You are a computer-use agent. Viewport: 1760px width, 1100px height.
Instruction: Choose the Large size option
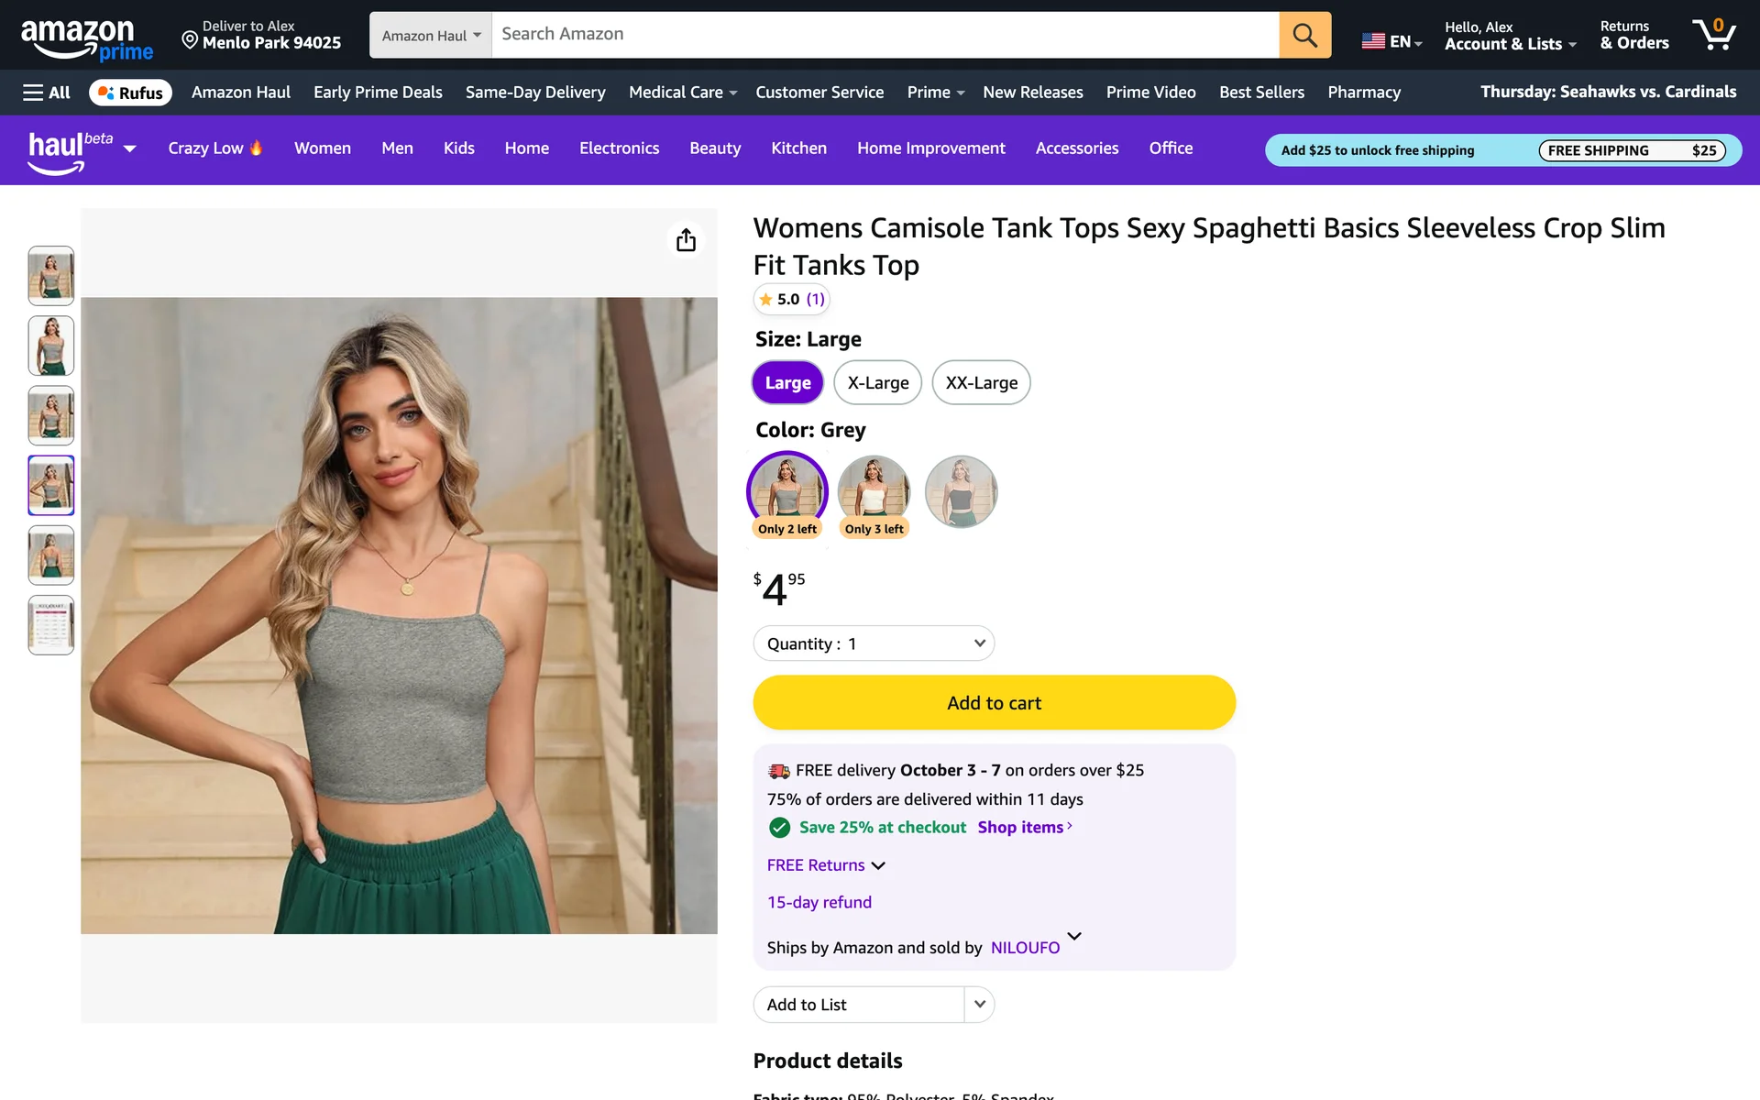(x=787, y=382)
